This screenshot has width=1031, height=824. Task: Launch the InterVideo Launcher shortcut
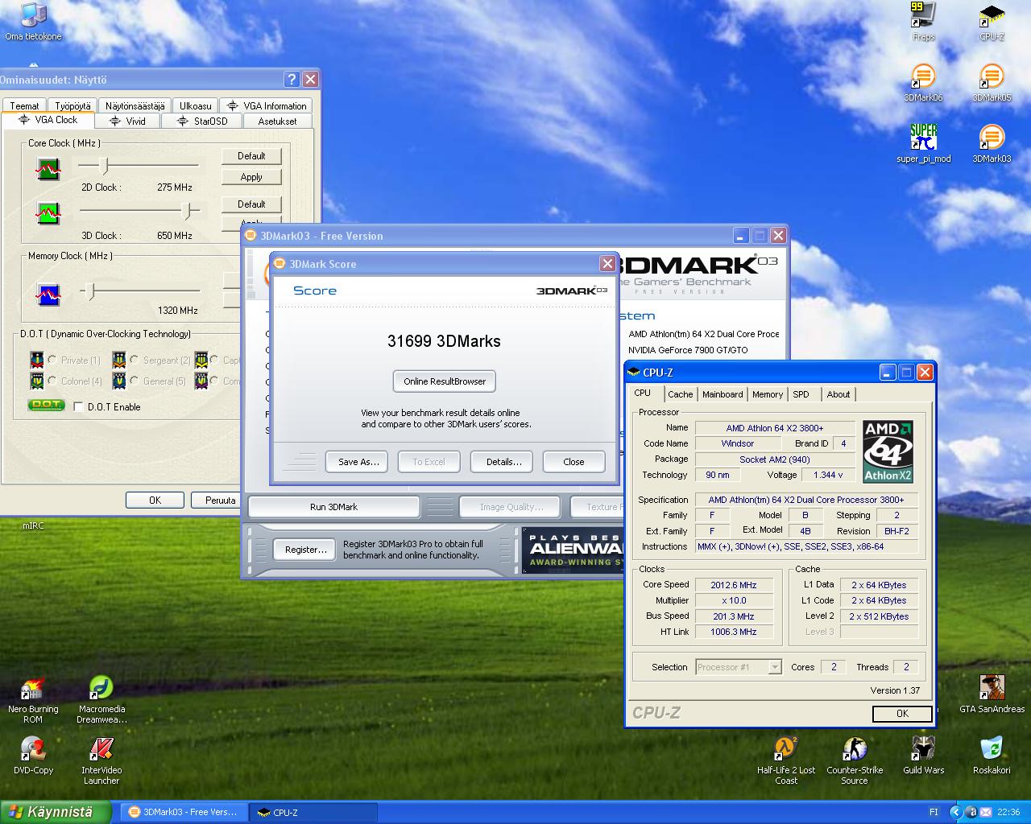pos(101,761)
